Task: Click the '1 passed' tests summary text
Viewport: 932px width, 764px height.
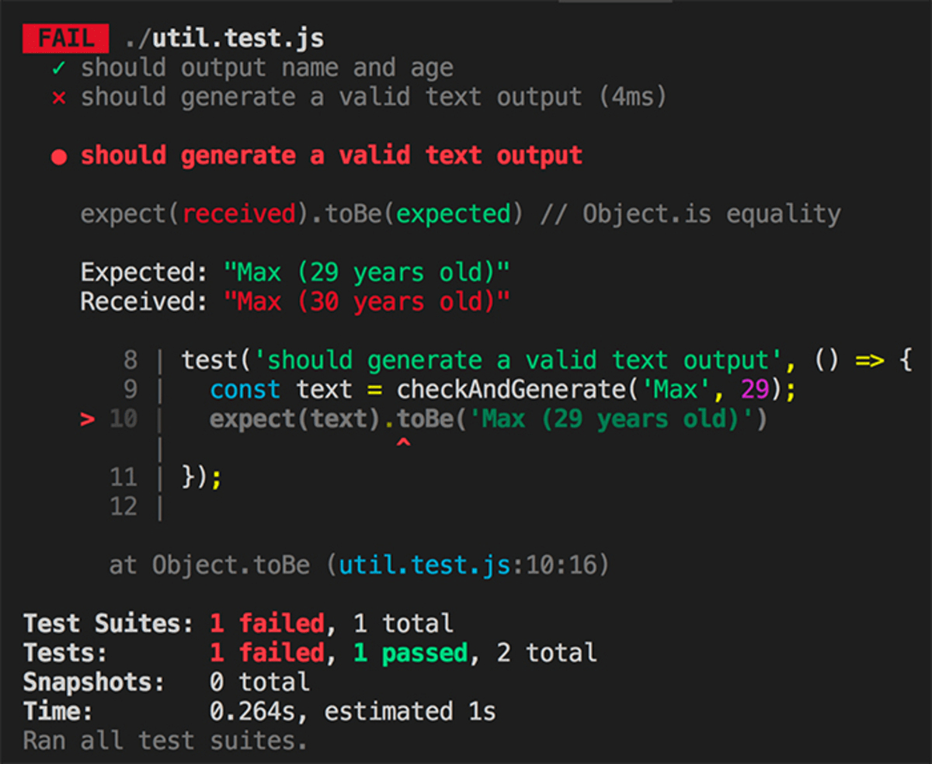Action: pyautogui.click(x=411, y=652)
